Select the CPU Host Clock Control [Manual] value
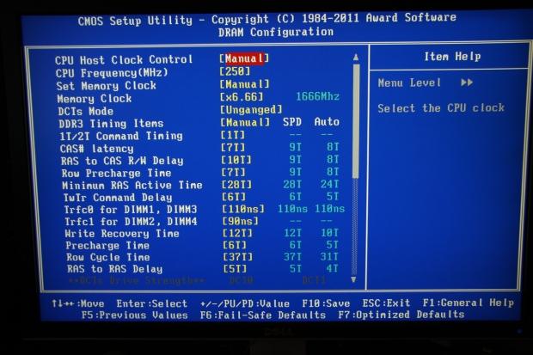Viewport: 533px width, 355px height. (x=244, y=58)
